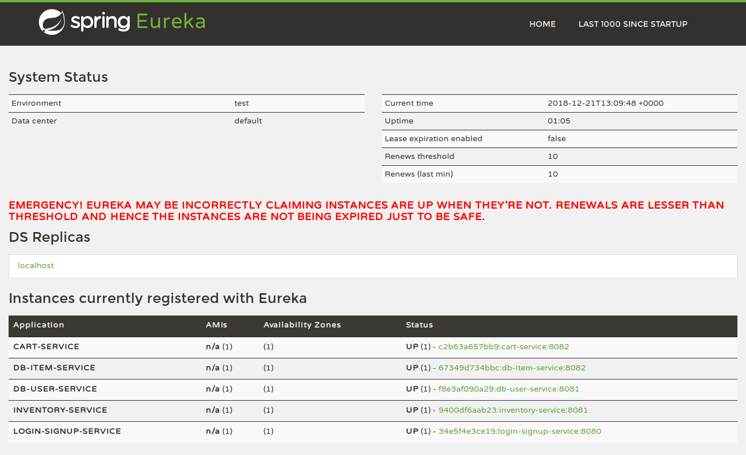Viewport: 746px width, 455px height.
Task: Open the HOME navigation item
Action: click(542, 24)
